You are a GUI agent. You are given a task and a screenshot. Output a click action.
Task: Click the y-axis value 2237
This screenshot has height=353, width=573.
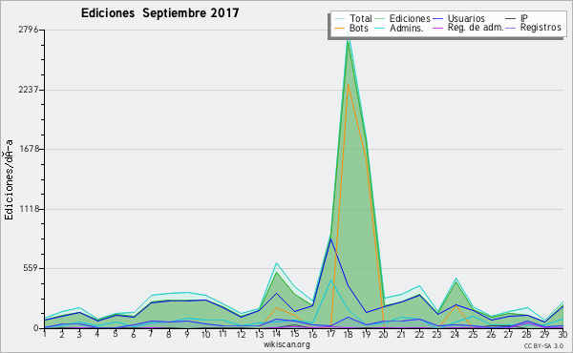point(29,90)
